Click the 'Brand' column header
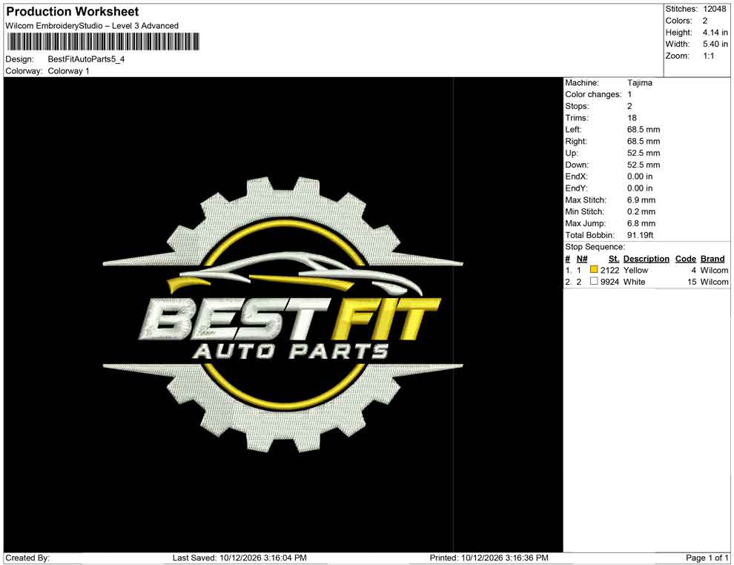Image resolution: width=734 pixels, height=565 pixels. click(x=712, y=259)
